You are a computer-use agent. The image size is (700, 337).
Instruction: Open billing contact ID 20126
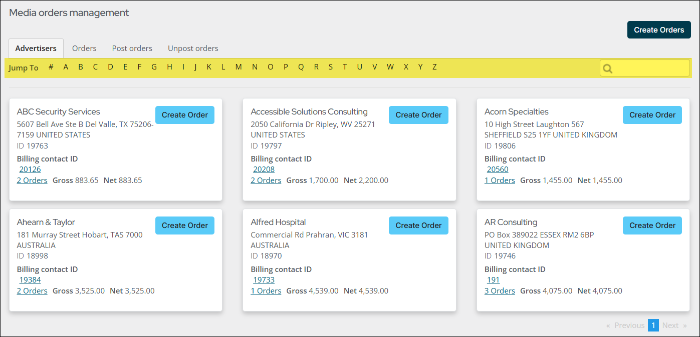click(x=30, y=169)
